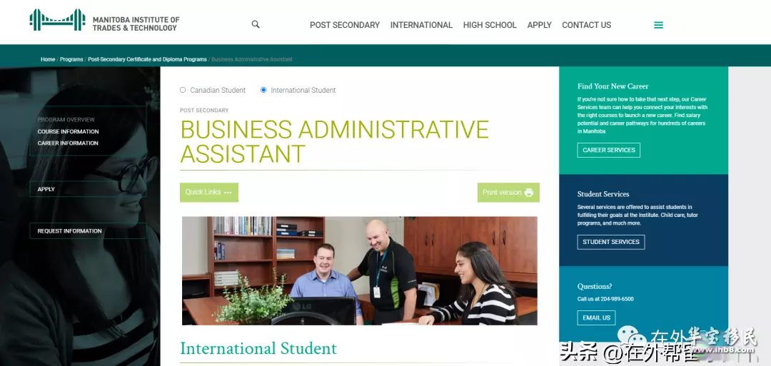Click the search magnifier icon

click(255, 24)
